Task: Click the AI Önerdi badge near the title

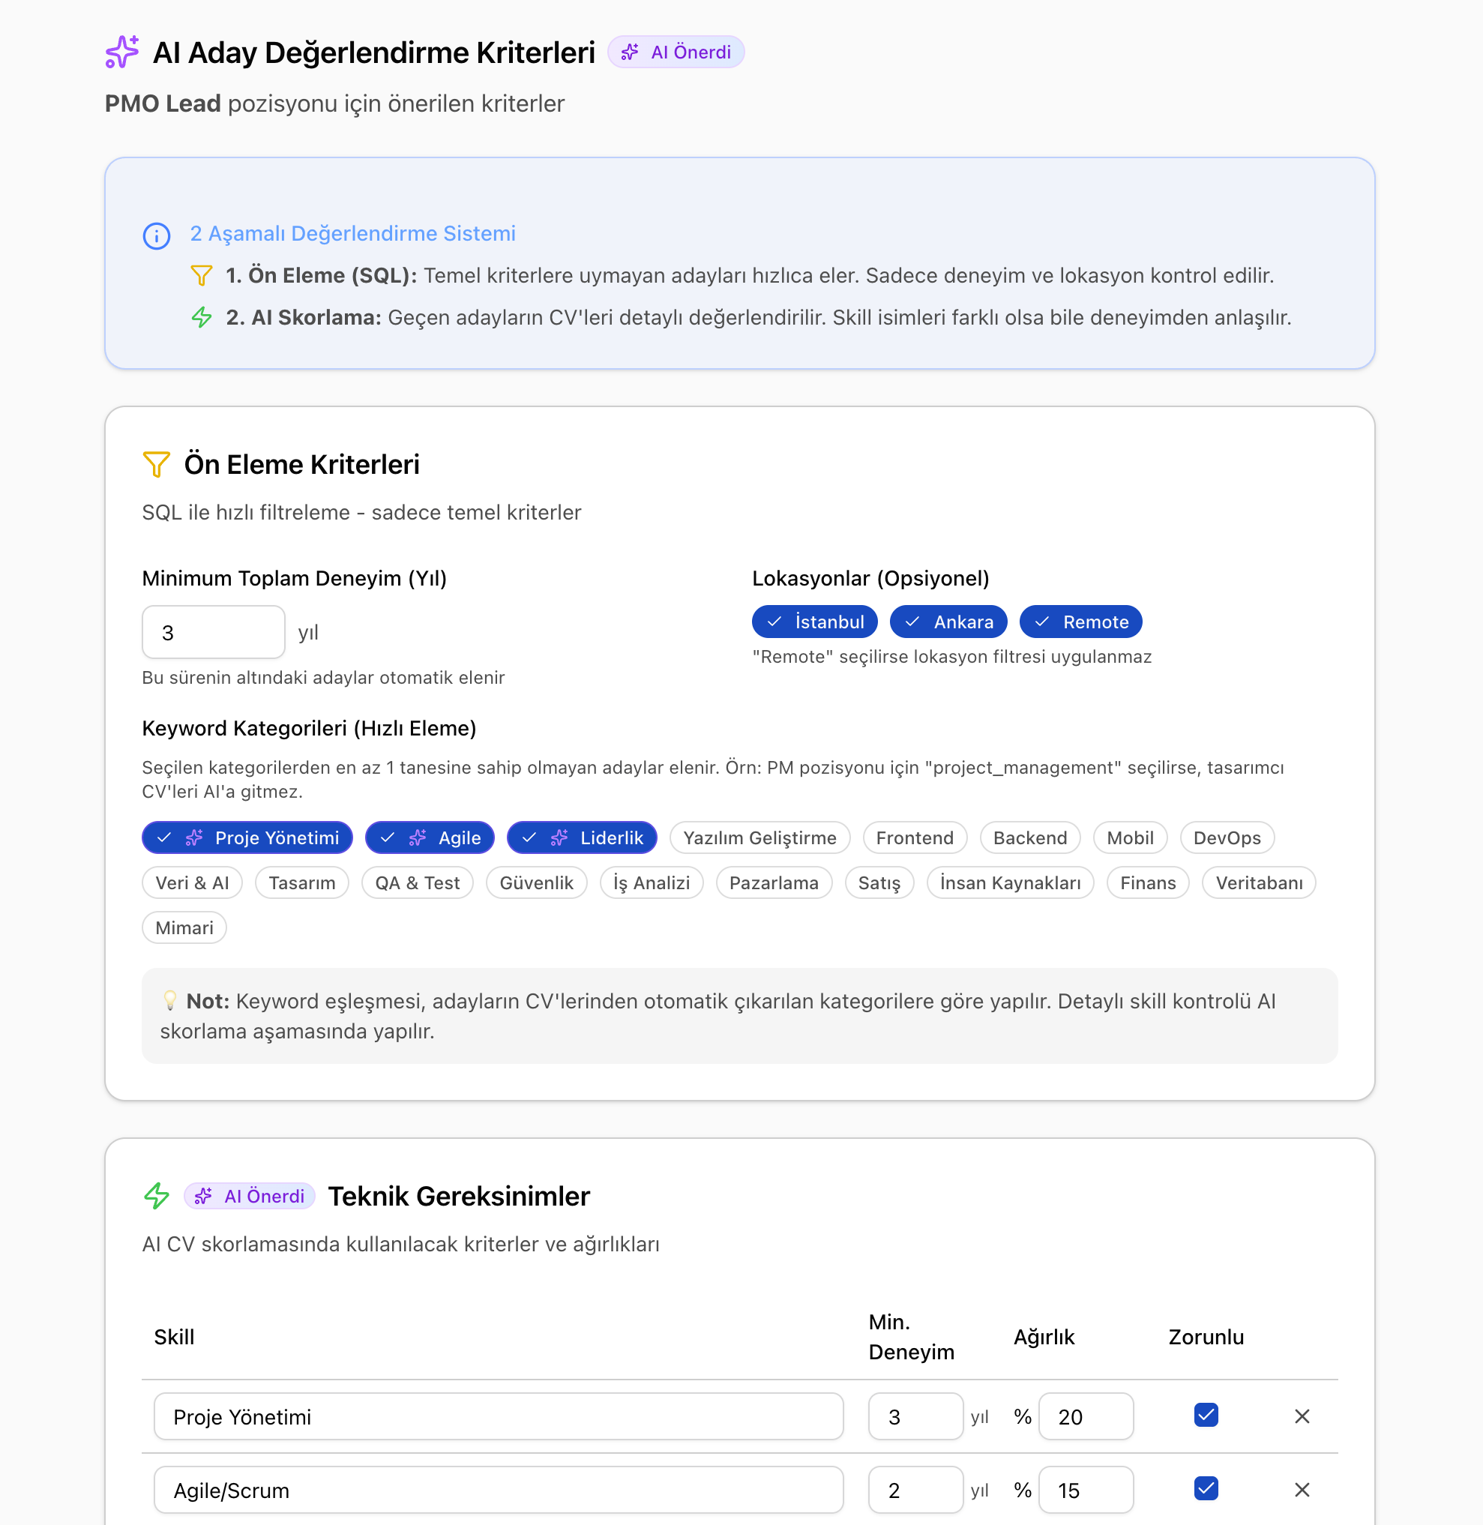Action: coord(676,52)
